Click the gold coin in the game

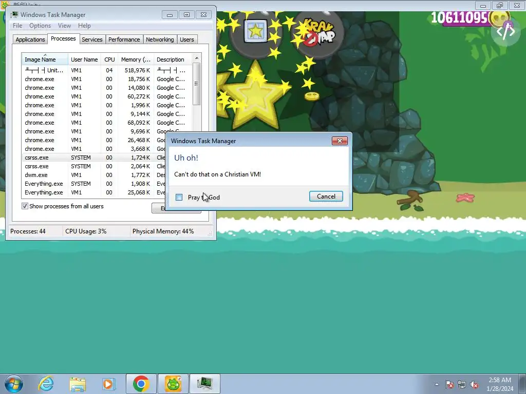312,96
